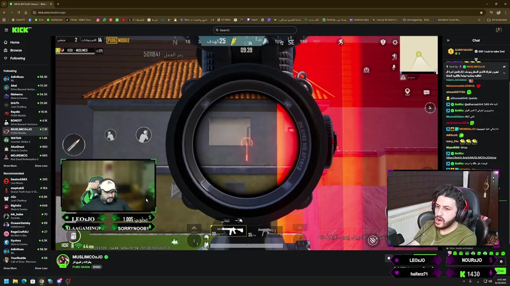Open Maherco channel in following list
This screenshot has width=510, height=286.
[x=25, y=96]
